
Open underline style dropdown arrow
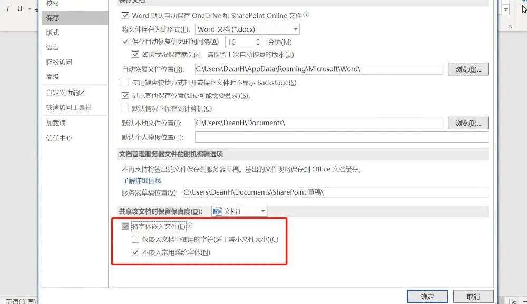click(x=30, y=9)
